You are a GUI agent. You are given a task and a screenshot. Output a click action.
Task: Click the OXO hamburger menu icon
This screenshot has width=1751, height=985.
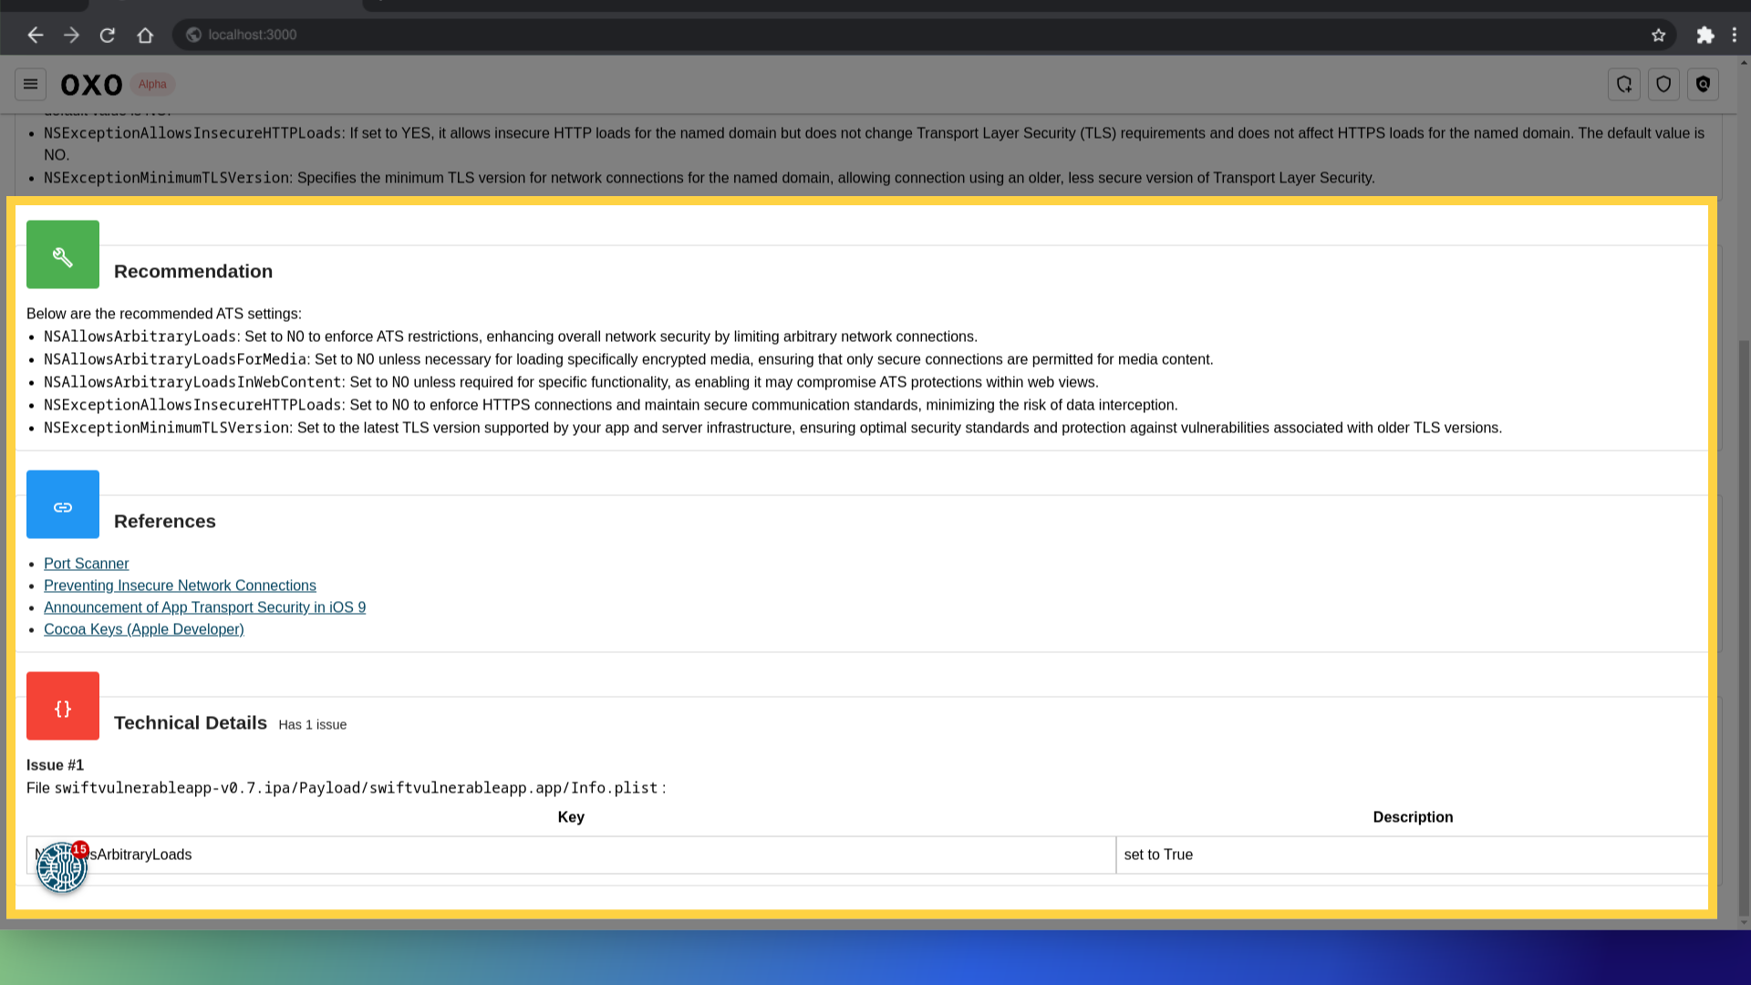[30, 84]
